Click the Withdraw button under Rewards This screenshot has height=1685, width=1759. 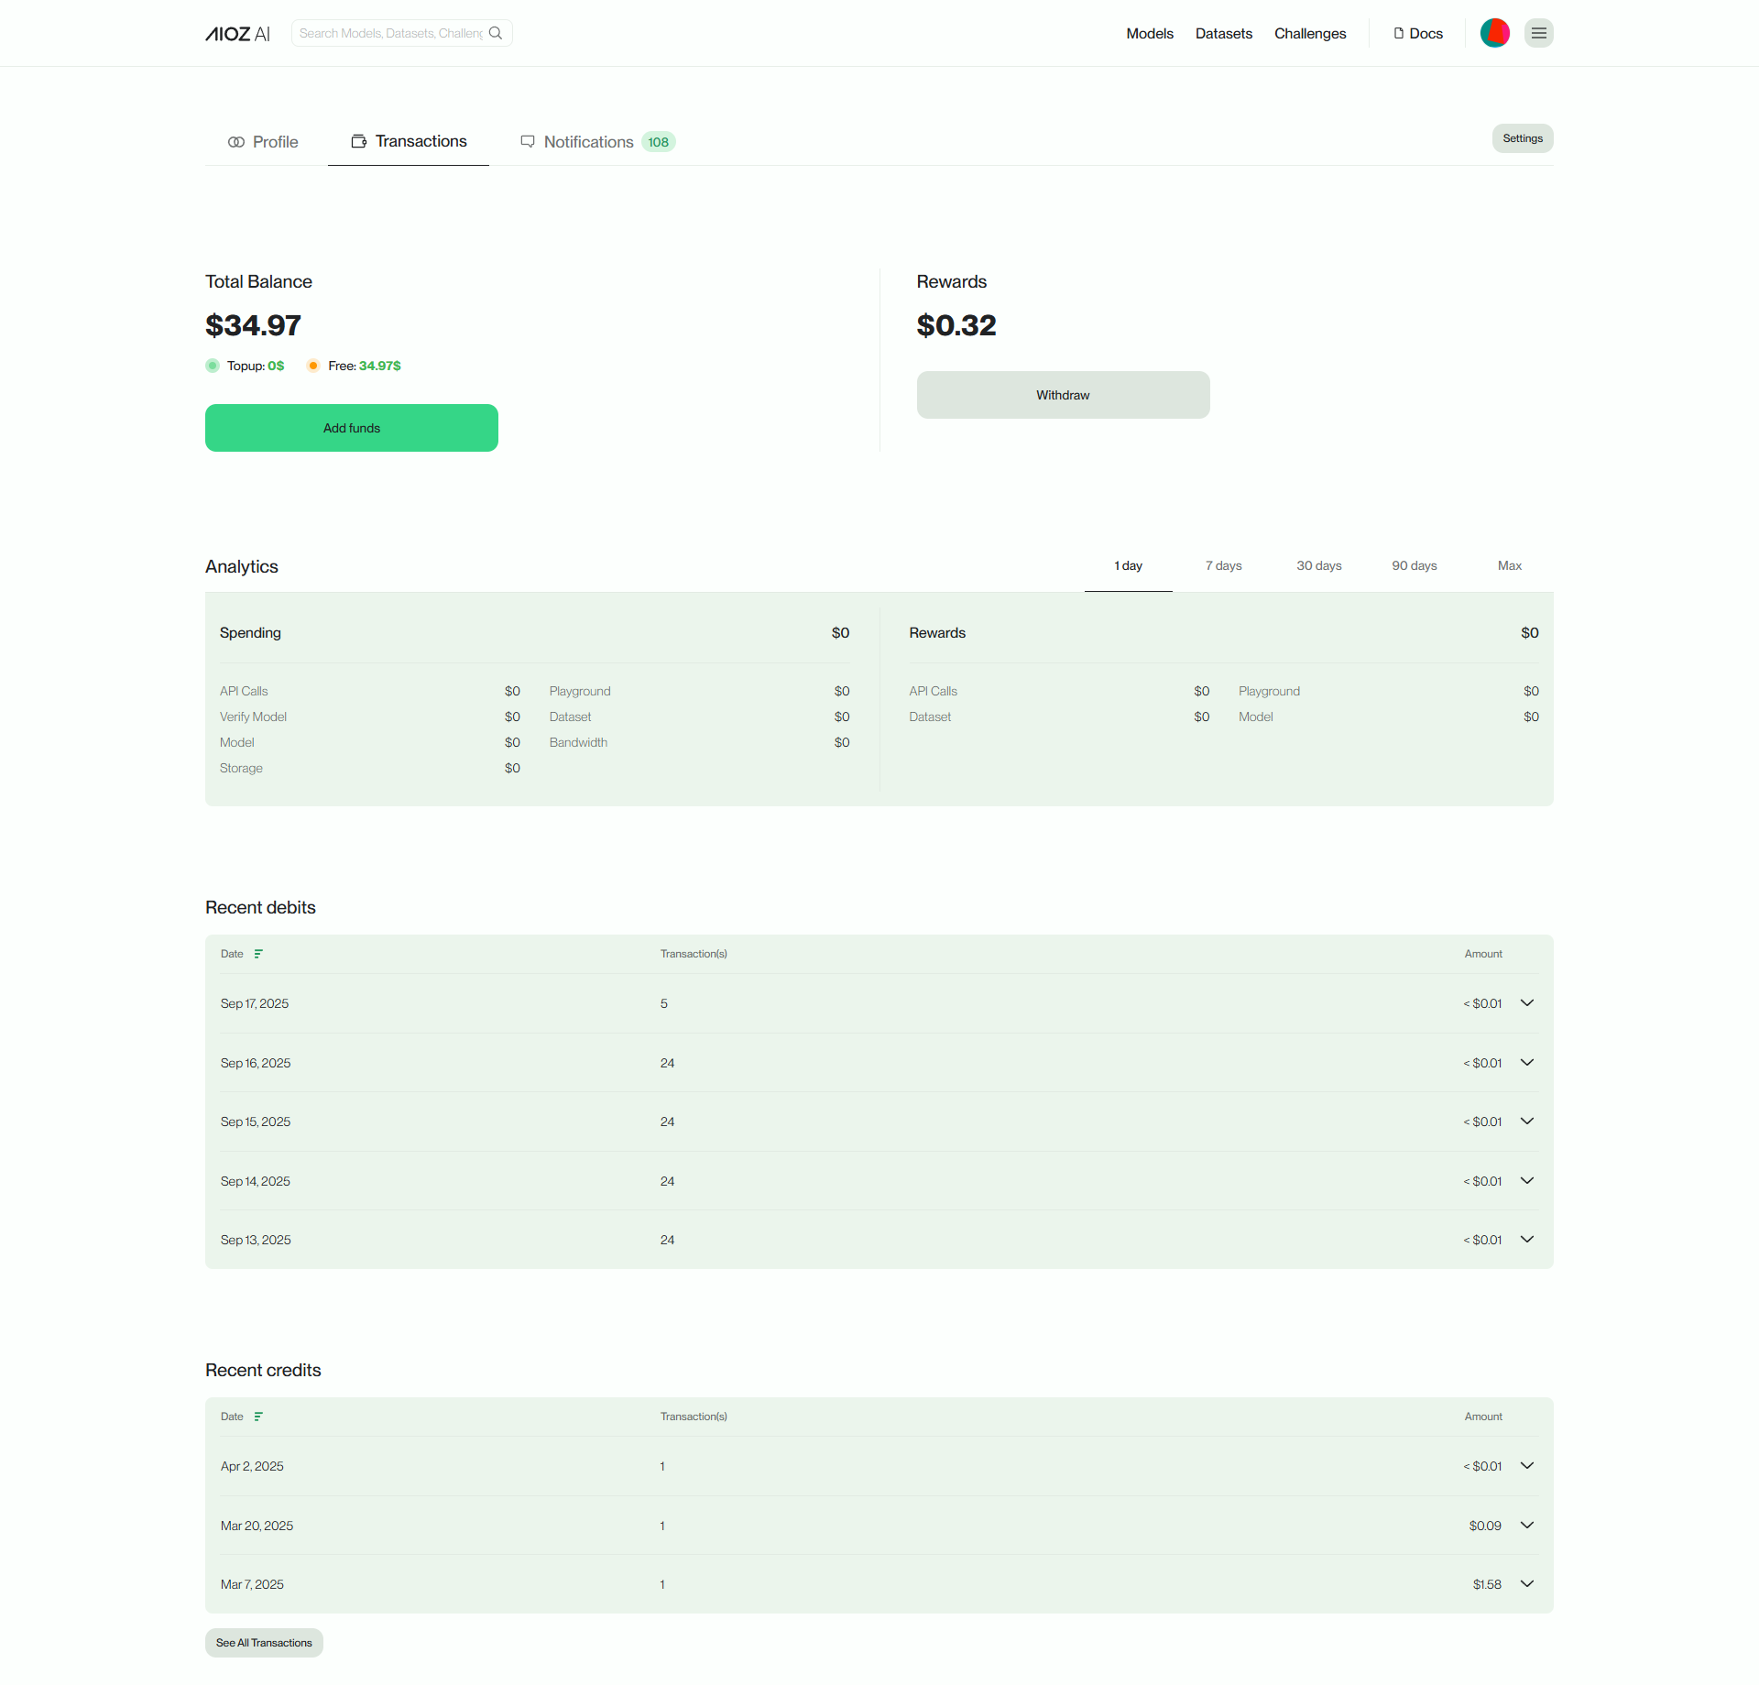pyautogui.click(x=1063, y=395)
